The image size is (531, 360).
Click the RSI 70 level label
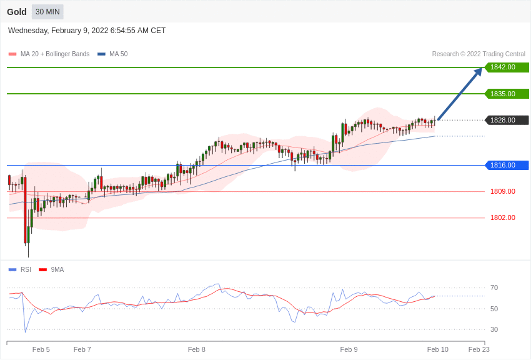click(494, 288)
